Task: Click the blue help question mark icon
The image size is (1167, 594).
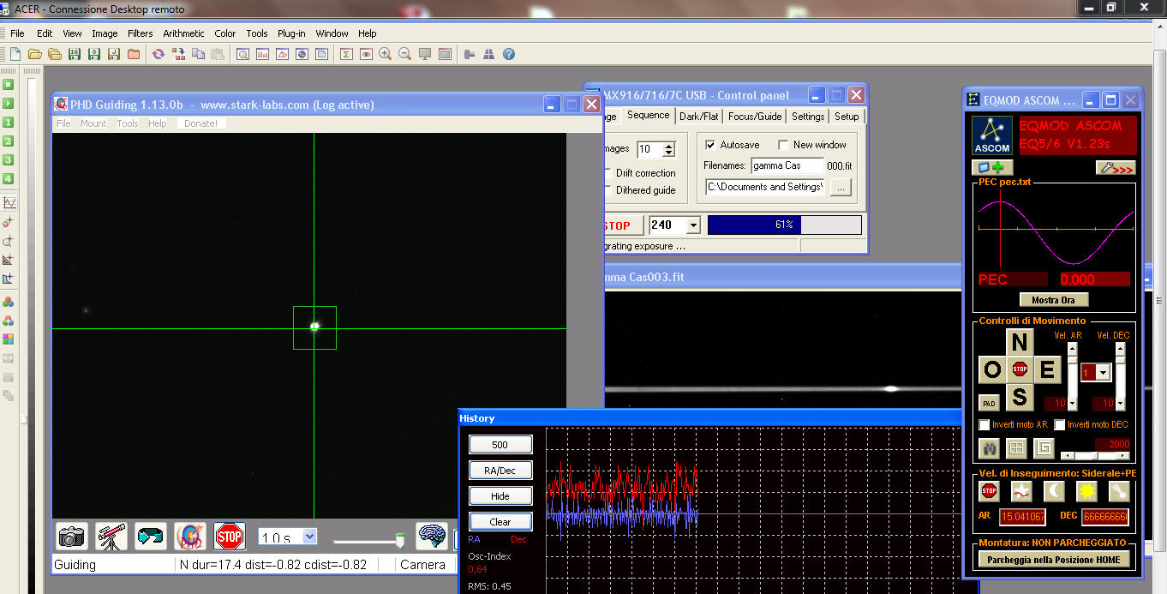Action: [509, 54]
